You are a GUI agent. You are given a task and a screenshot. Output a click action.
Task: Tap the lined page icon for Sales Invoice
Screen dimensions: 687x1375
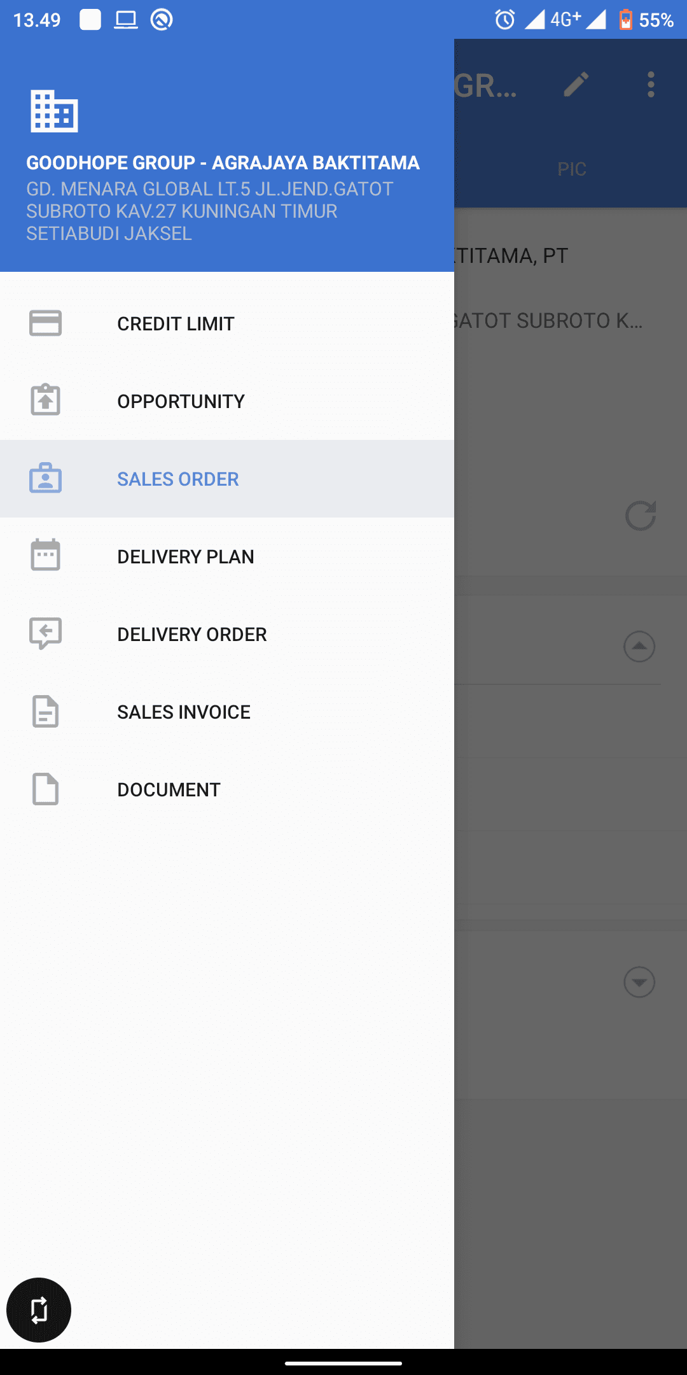(x=45, y=712)
